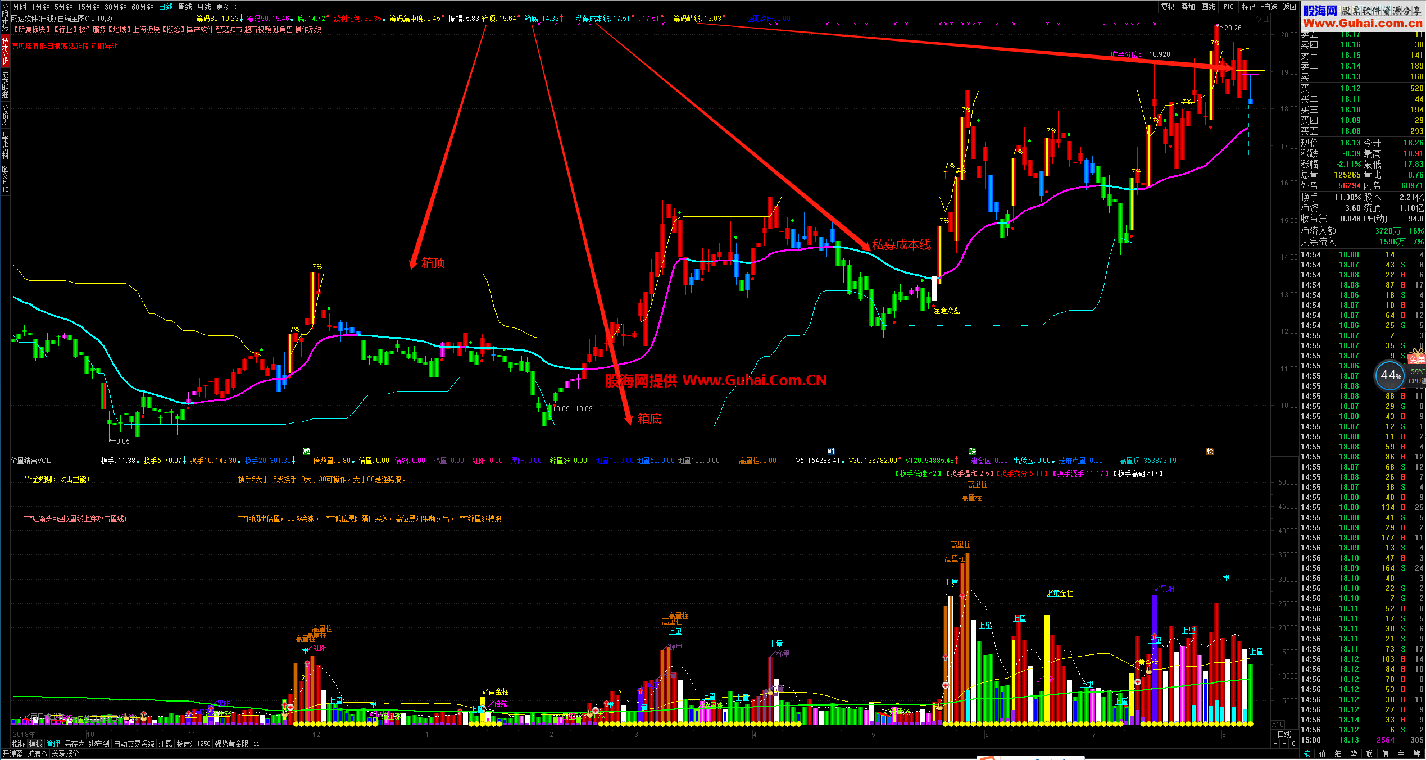Viewport: 1426px width, 760px height.
Task: Open F10 company information
Action: tap(1229, 7)
